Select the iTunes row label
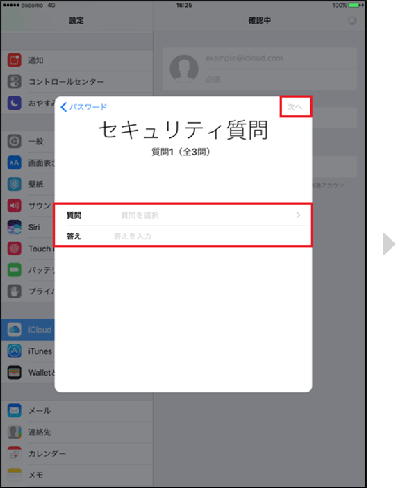414x488 pixels. [40, 351]
